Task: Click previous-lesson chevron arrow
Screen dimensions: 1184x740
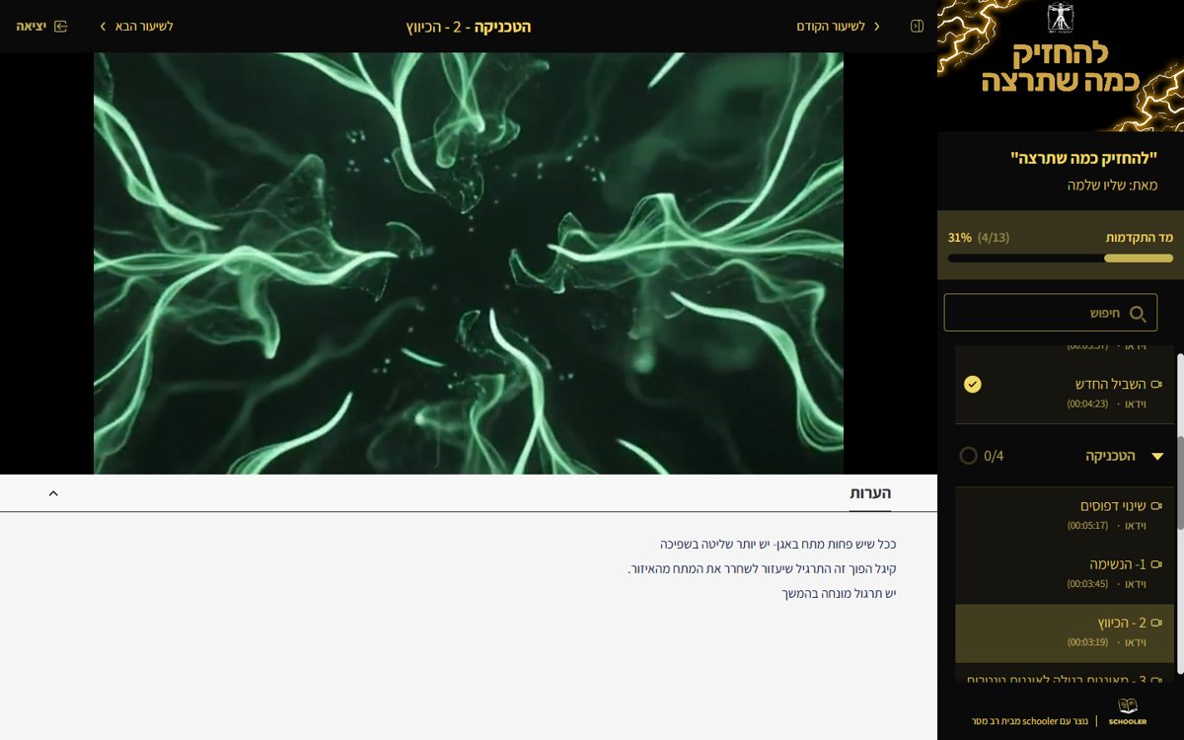Action: (877, 27)
